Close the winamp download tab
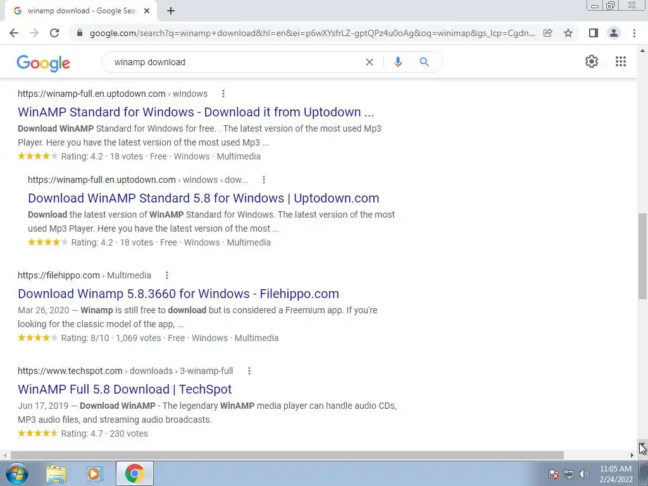648x486 pixels. pos(147,11)
